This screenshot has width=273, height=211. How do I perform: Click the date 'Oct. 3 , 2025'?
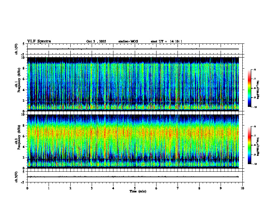pos(96,41)
